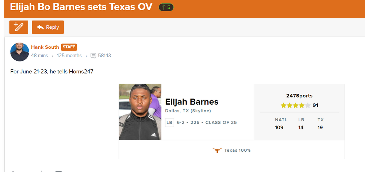Open Hank South's profile name link
The width and height of the screenshot is (365, 172).
click(x=45, y=47)
